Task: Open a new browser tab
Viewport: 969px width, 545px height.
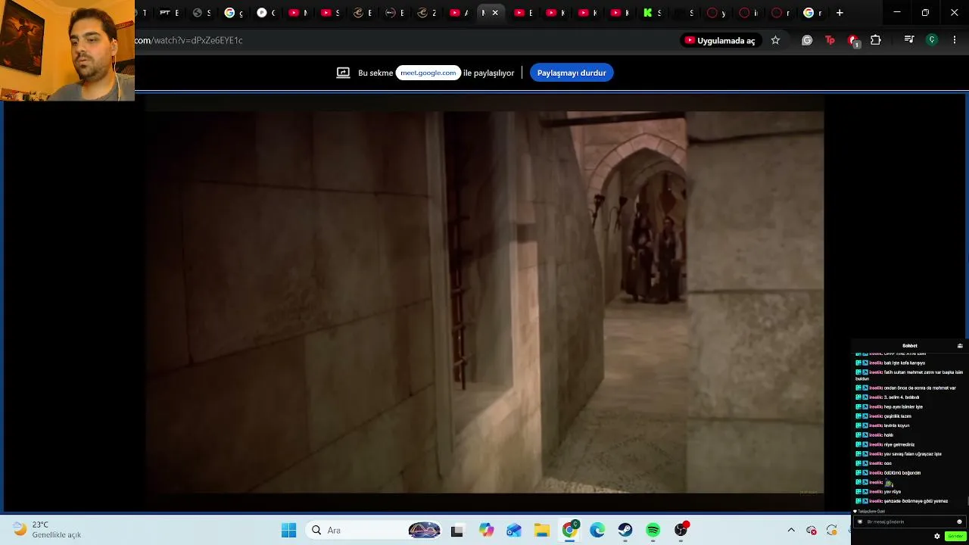Action: [x=840, y=13]
